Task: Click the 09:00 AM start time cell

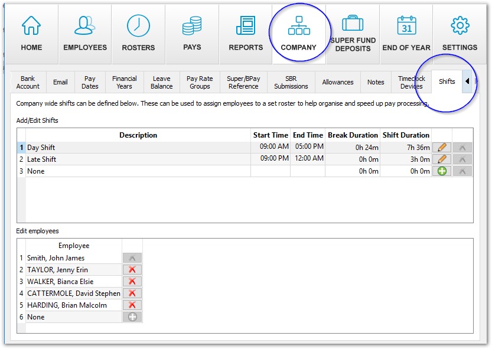Action: [271, 146]
